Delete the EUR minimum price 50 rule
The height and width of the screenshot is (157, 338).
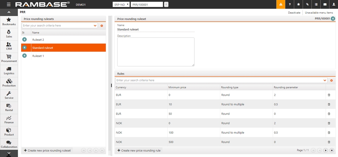pos(329,114)
